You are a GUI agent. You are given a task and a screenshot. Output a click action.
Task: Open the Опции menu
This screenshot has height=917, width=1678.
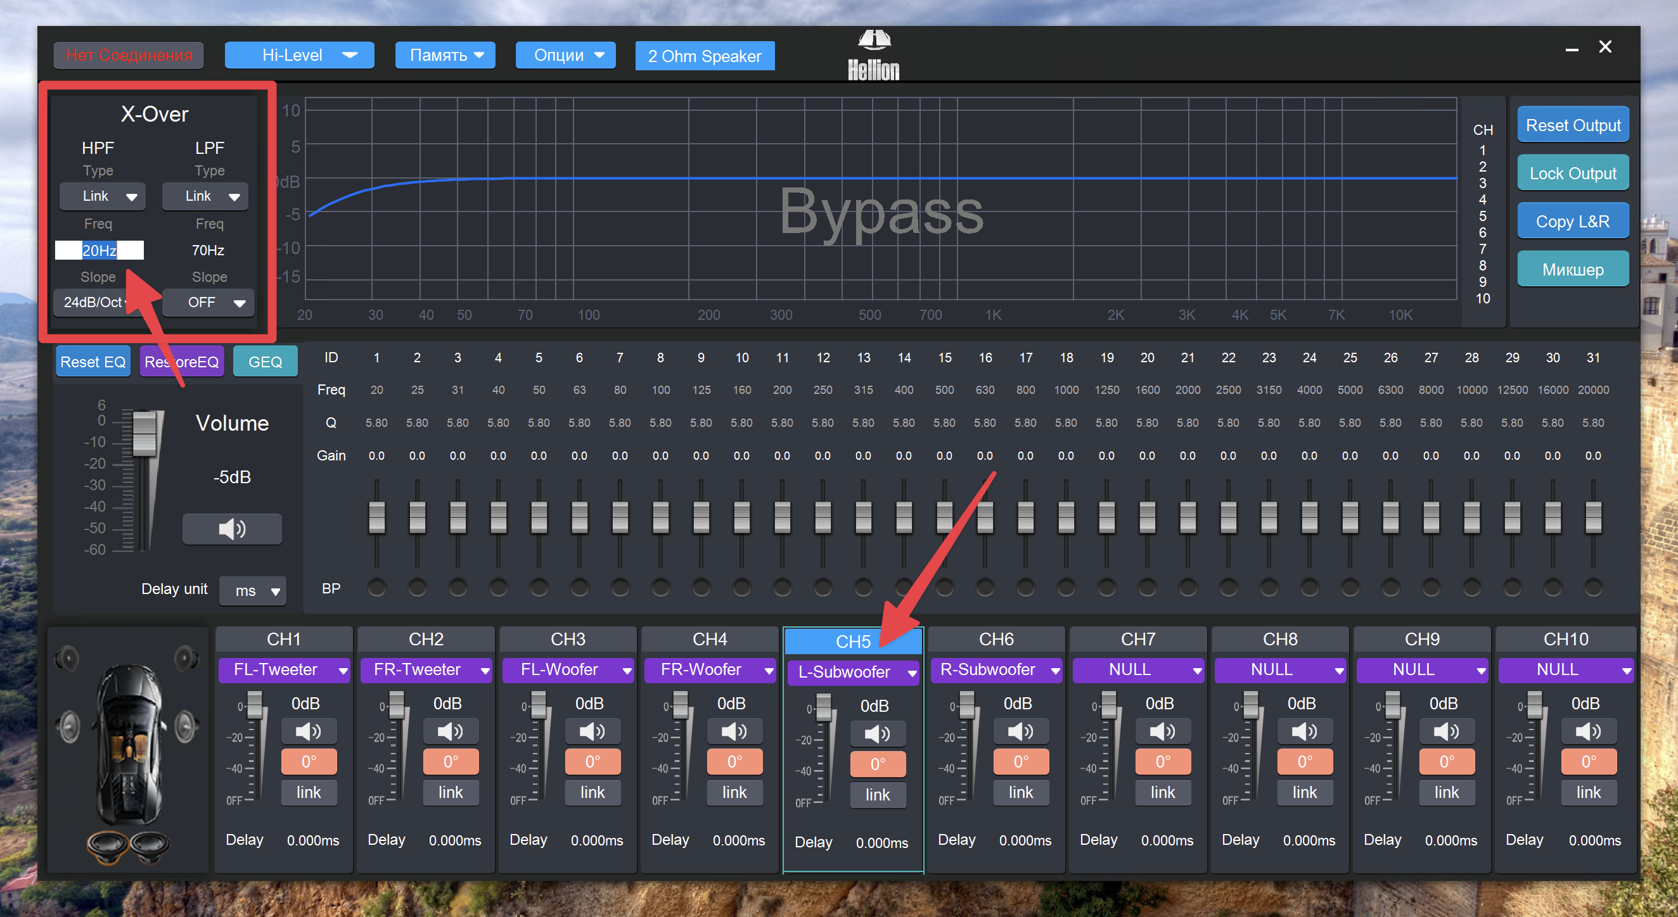[x=565, y=55]
